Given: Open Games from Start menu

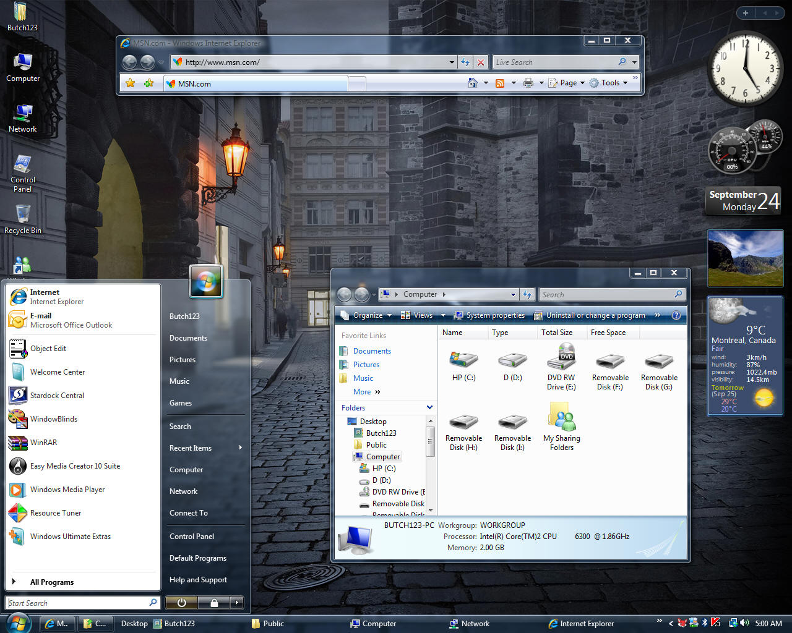Looking at the screenshot, I should pos(181,403).
